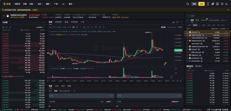Select the 15分钟 time interval
The image size is (231, 111).
click(59, 27)
